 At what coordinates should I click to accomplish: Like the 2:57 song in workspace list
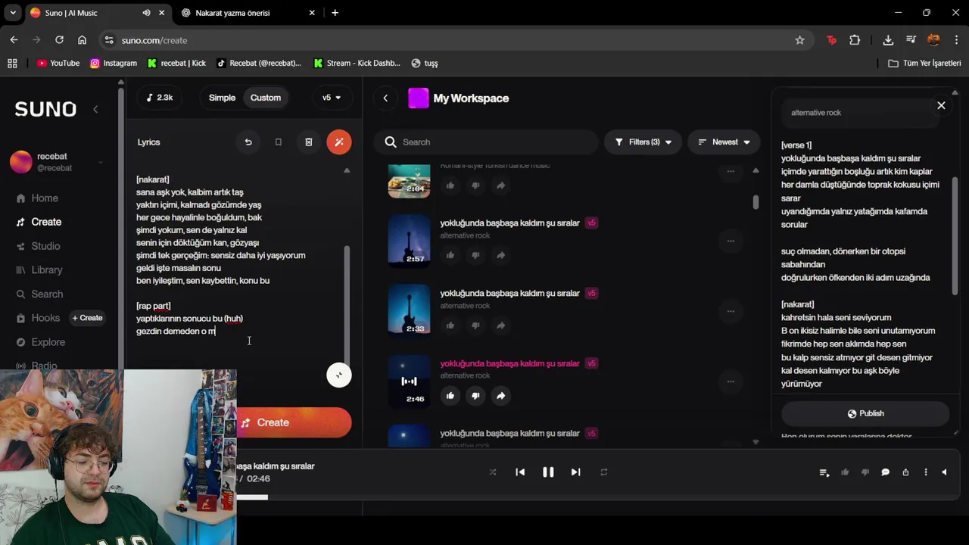click(x=450, y=255)
